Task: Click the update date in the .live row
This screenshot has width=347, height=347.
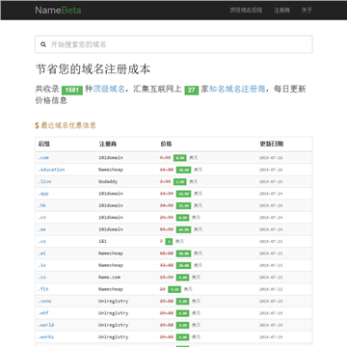Action: 271,182
